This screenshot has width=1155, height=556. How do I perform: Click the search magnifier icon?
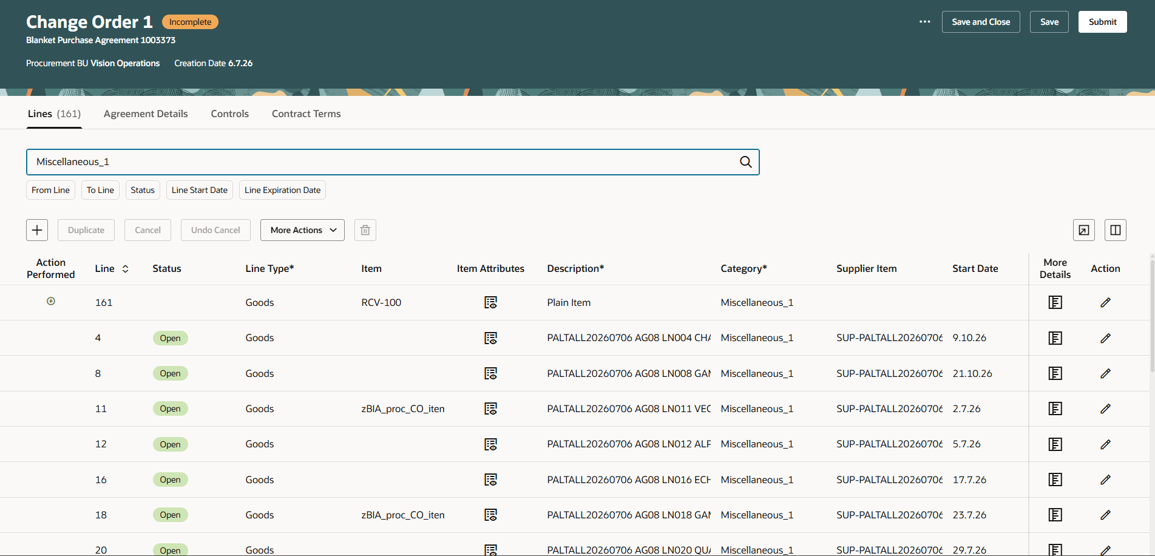pyautogui.click(x=746, y=162)
